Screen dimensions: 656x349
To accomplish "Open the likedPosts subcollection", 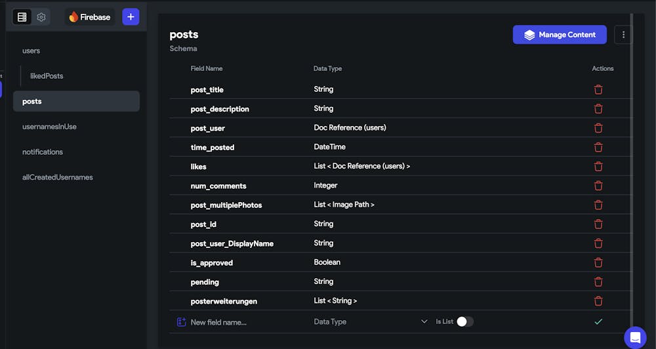I will [x=47, y=75].
